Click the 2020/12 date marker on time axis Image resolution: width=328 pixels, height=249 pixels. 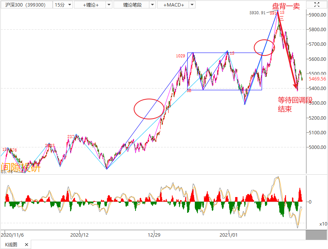(x=80, y=234)
